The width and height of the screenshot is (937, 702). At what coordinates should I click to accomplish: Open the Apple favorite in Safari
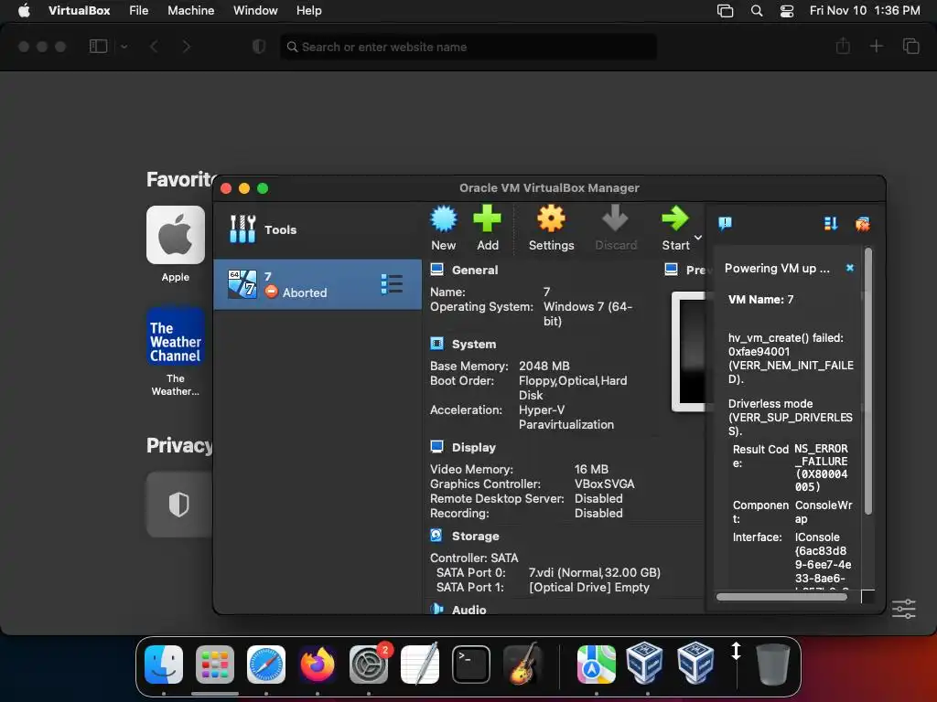[175, 235]
